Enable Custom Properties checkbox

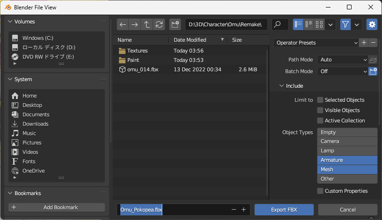[x=320, y=191]
